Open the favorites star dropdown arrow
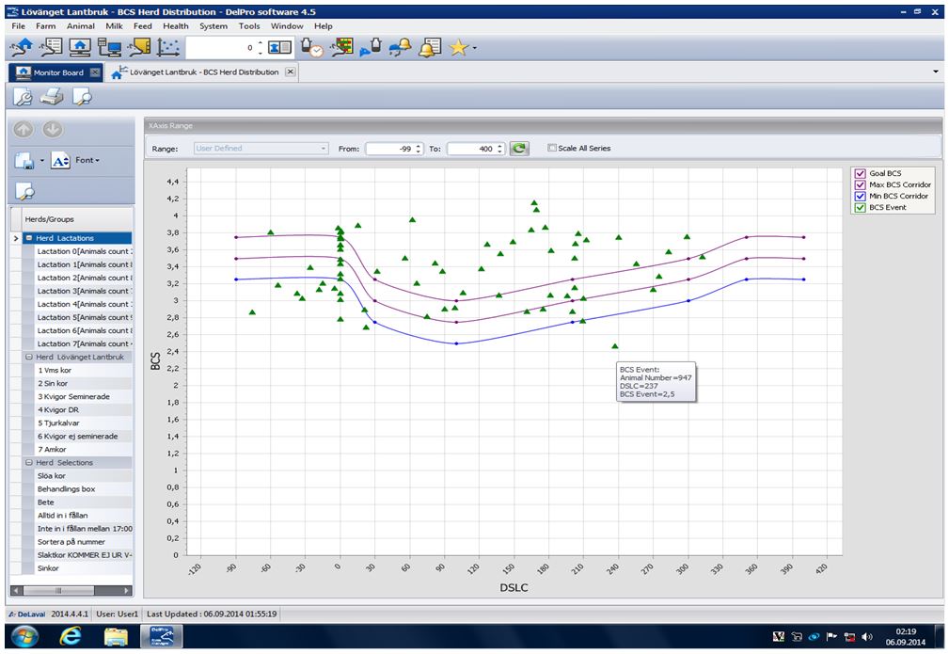Image resolution: width=949 pixels, height=654 pixels. click(474, 48)
